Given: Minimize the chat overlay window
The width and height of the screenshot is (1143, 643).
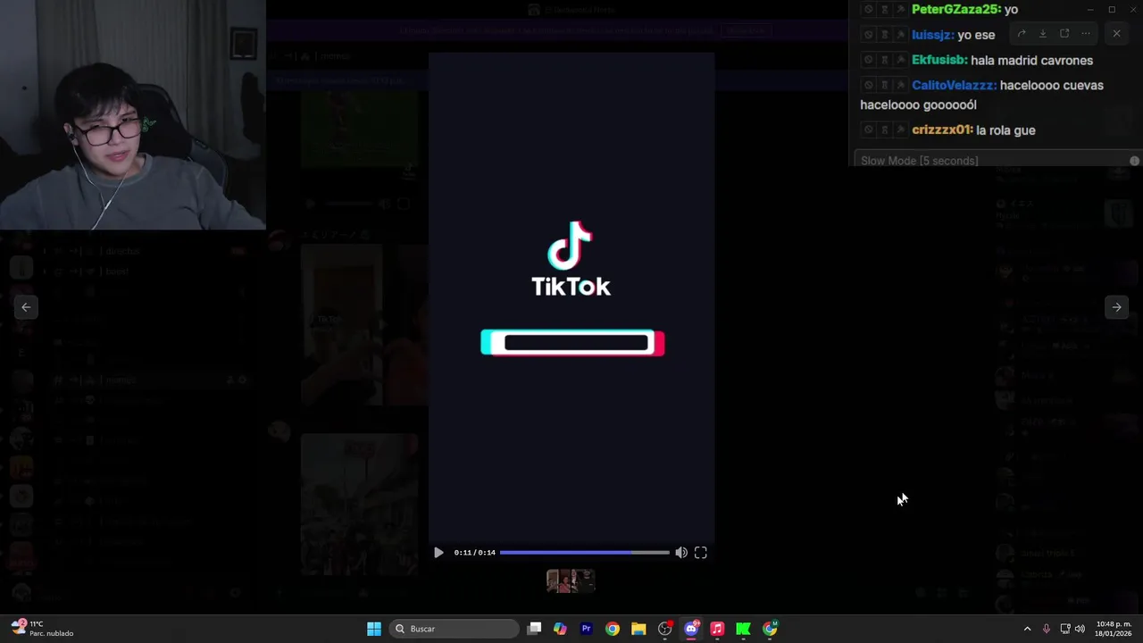Looking at the screenshot, I should click(1089, 9).
